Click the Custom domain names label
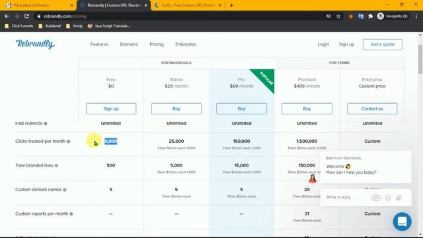Screen dimensions: 423x238 click(x=38, y=190)
